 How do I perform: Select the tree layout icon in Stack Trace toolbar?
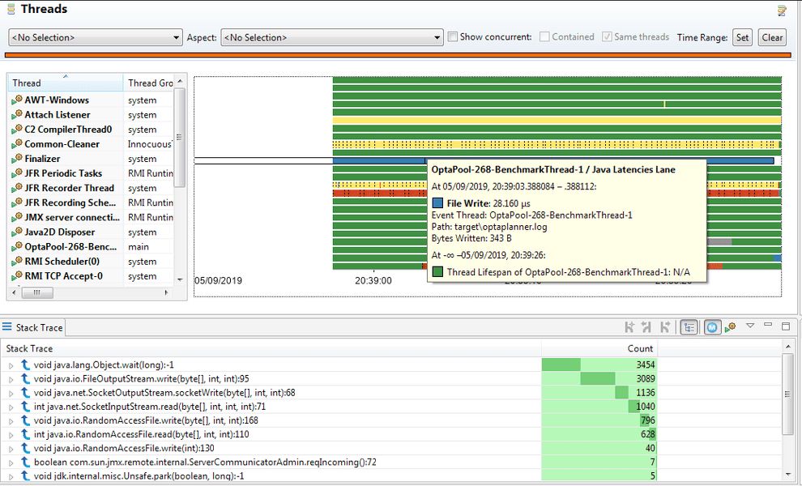tap(690, 326)
